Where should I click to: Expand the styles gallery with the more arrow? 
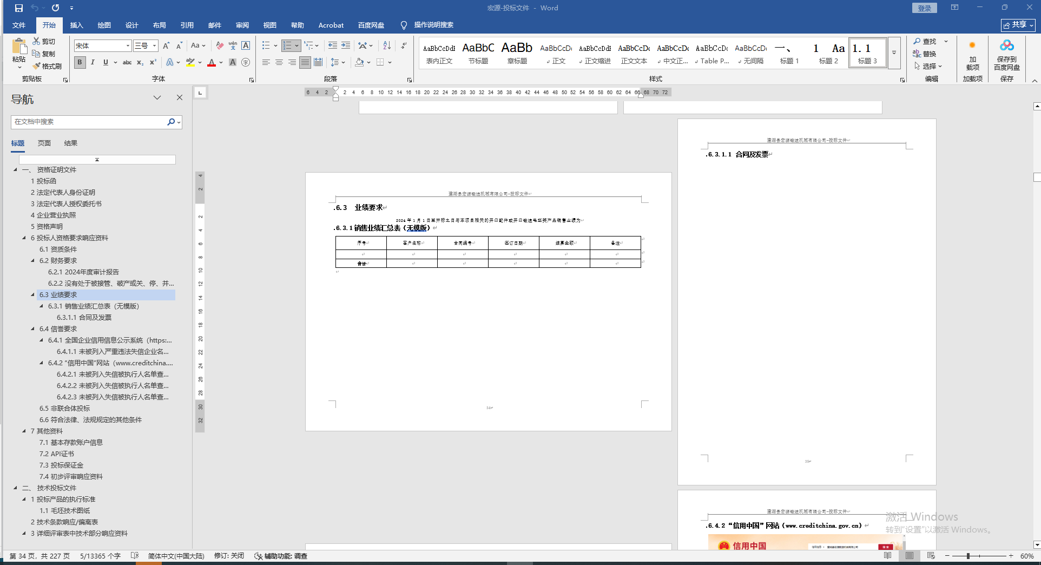[x=894, y=53]
